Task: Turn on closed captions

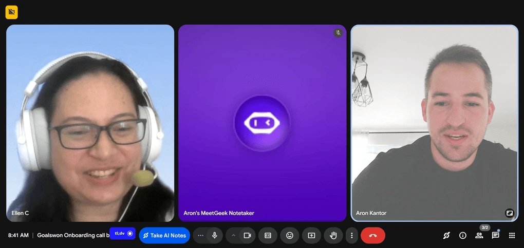Action: [268, 235]
